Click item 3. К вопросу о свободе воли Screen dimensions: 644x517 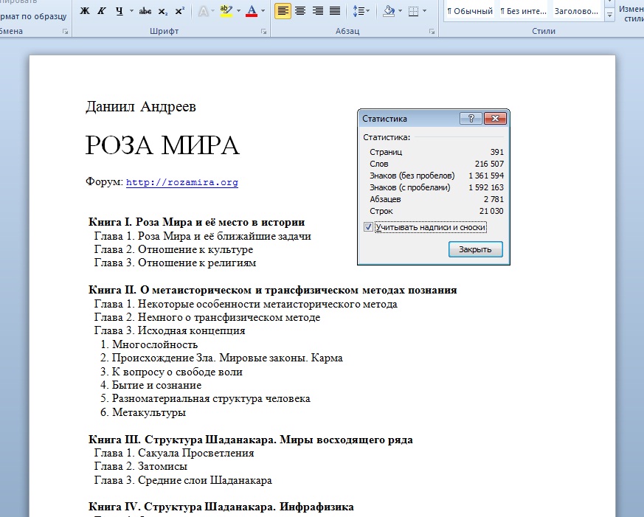pos(171,372)
